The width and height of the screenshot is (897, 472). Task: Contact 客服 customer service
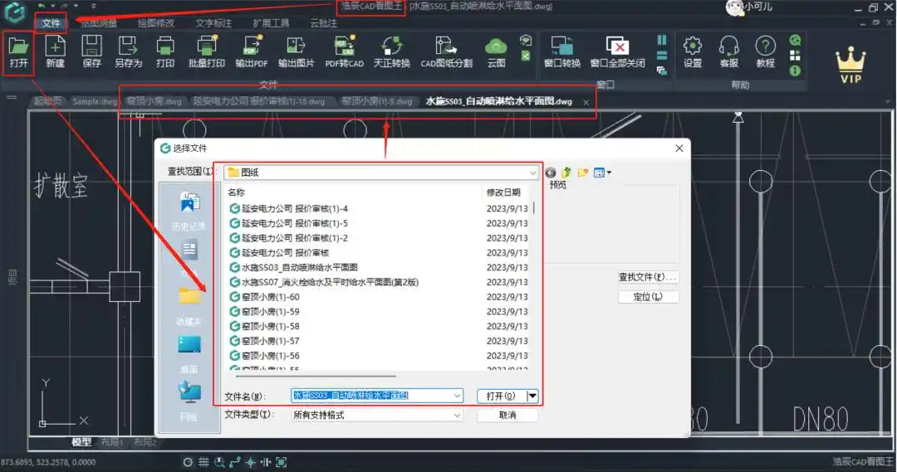click(729, 52)
